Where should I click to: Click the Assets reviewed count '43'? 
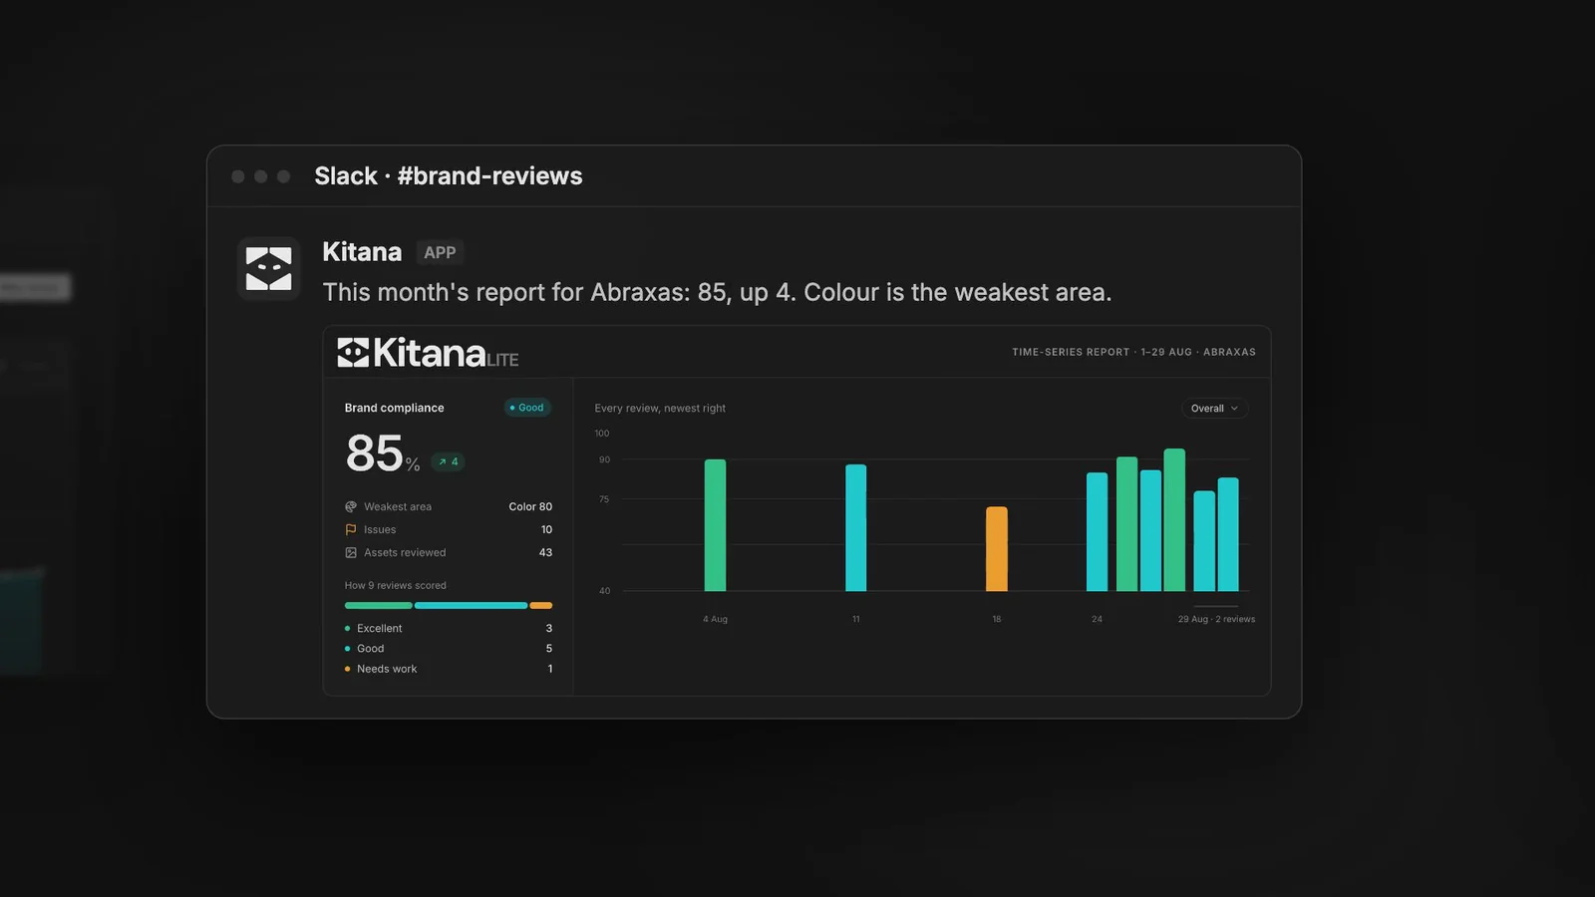click(x=545, y=552)
